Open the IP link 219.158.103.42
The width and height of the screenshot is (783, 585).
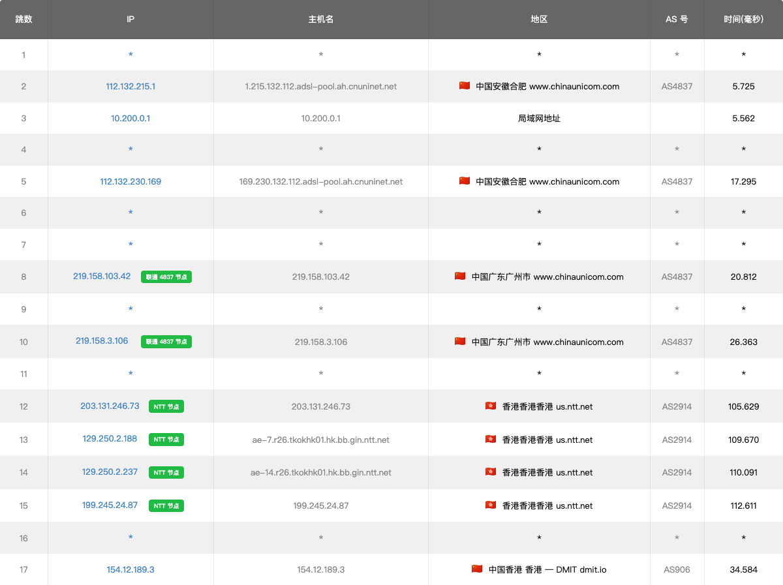(102, 276)
